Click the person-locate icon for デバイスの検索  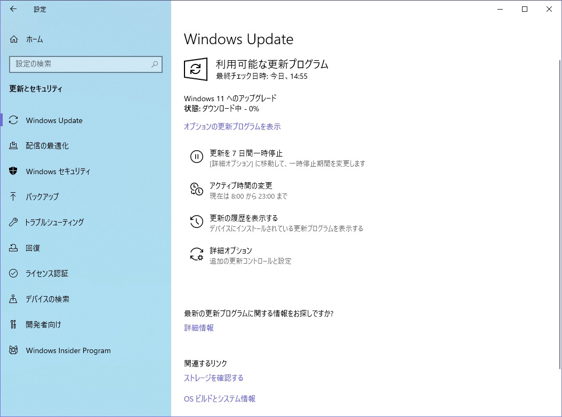13,299
